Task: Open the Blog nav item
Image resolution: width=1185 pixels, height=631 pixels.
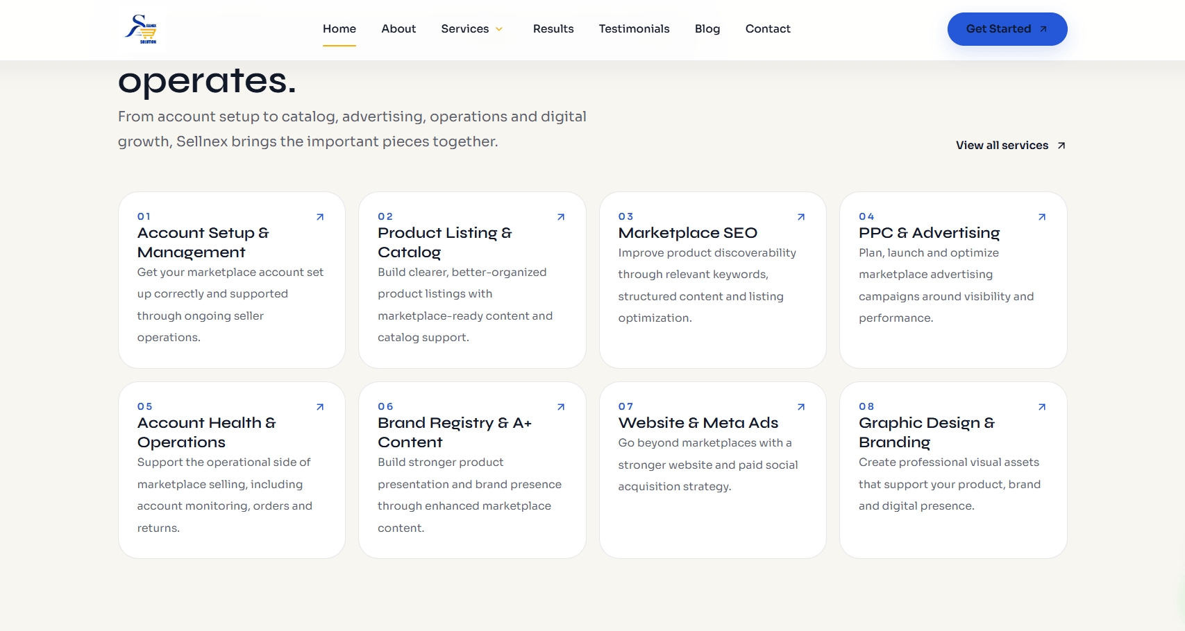Action: (x=707, y=29)
